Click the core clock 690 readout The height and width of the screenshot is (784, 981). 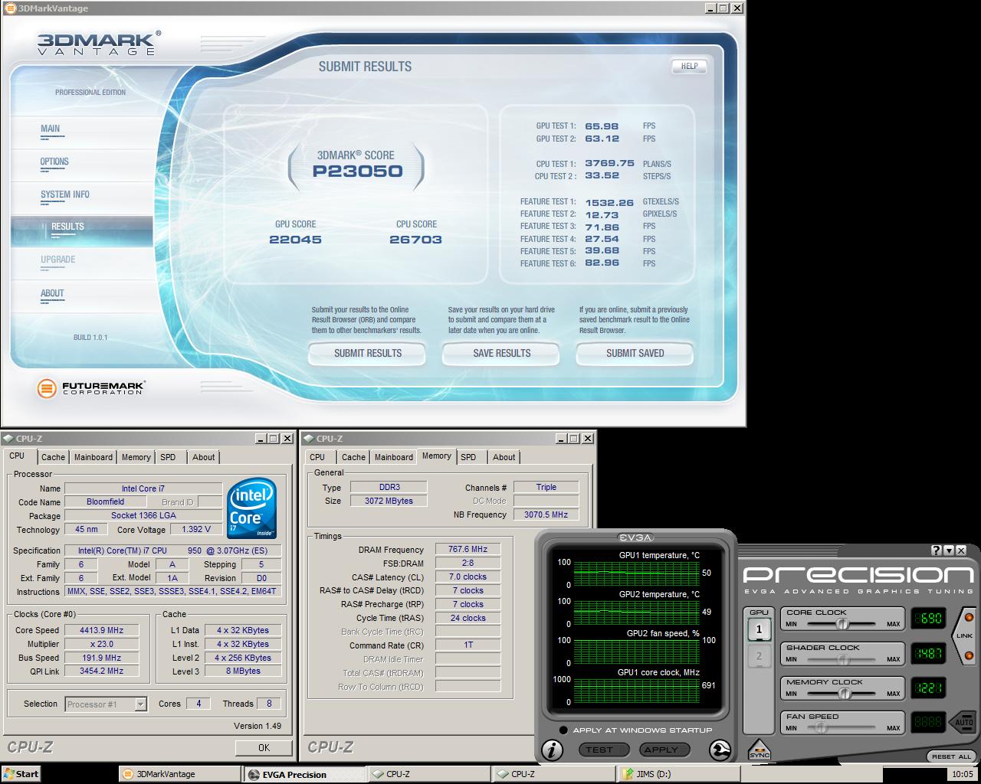(928, 619)
